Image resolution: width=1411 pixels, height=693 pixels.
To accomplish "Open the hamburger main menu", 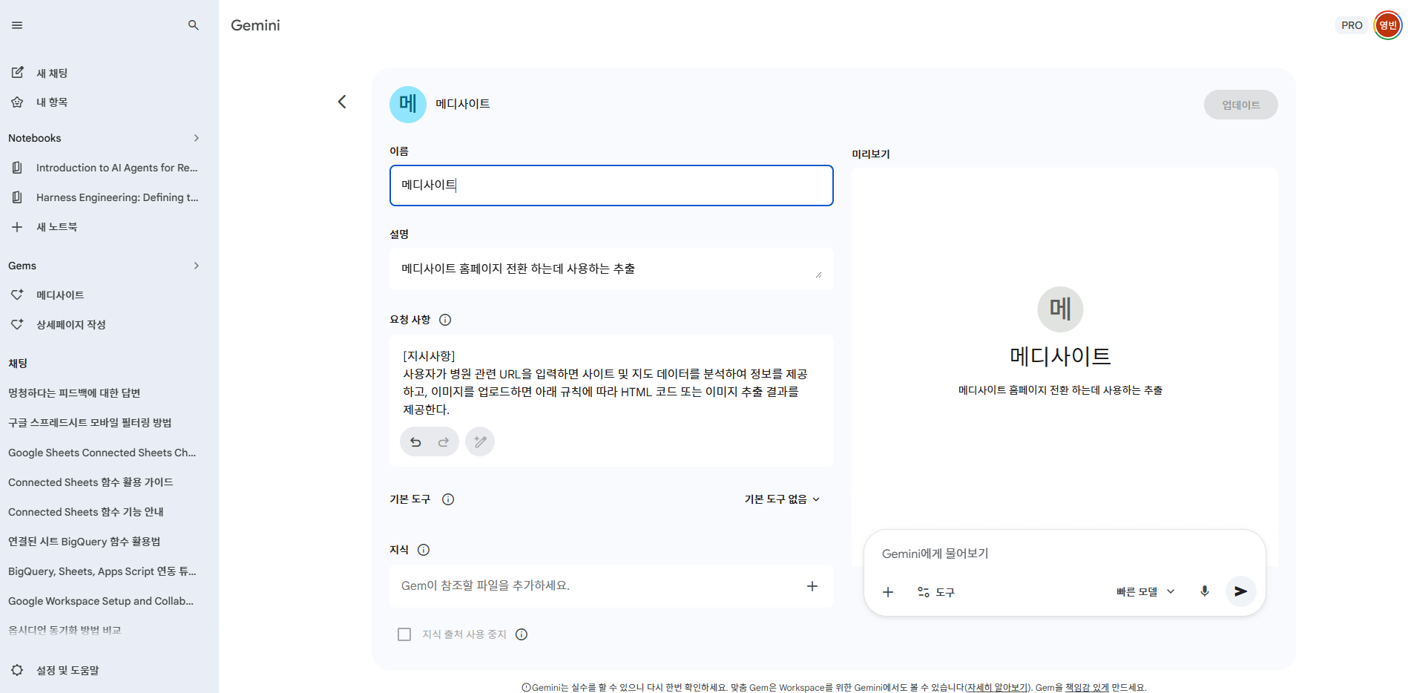I will (17, 25).
